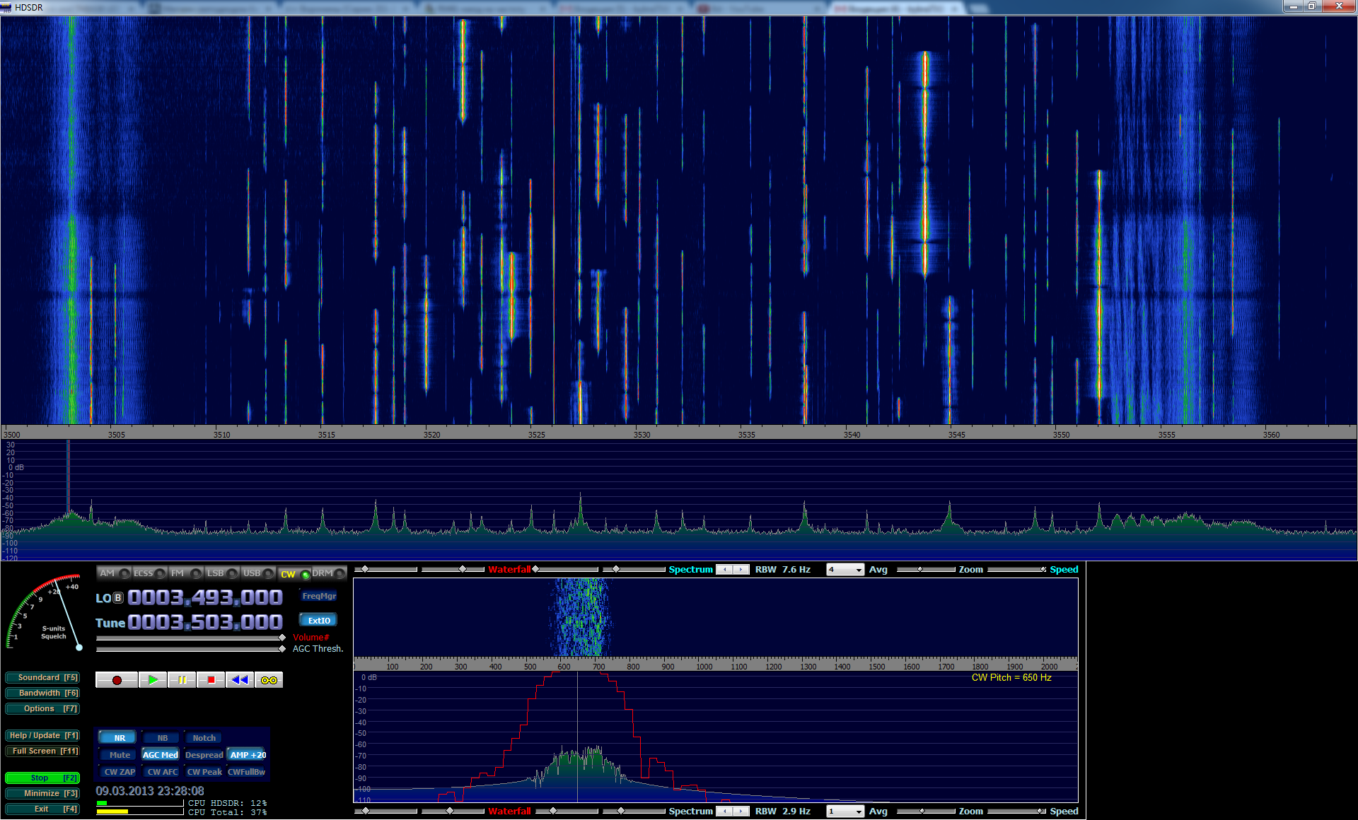Select FM demodulation mode

185,573
